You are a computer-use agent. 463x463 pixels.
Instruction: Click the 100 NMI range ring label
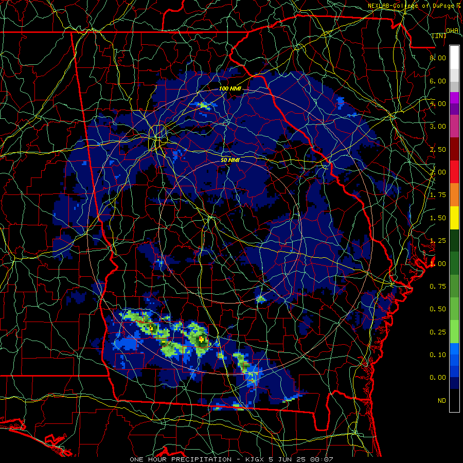pos(230,88)
